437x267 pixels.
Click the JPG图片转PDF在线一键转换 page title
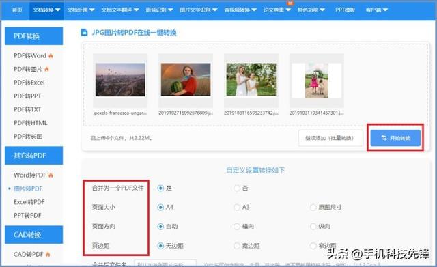(134, 33)
